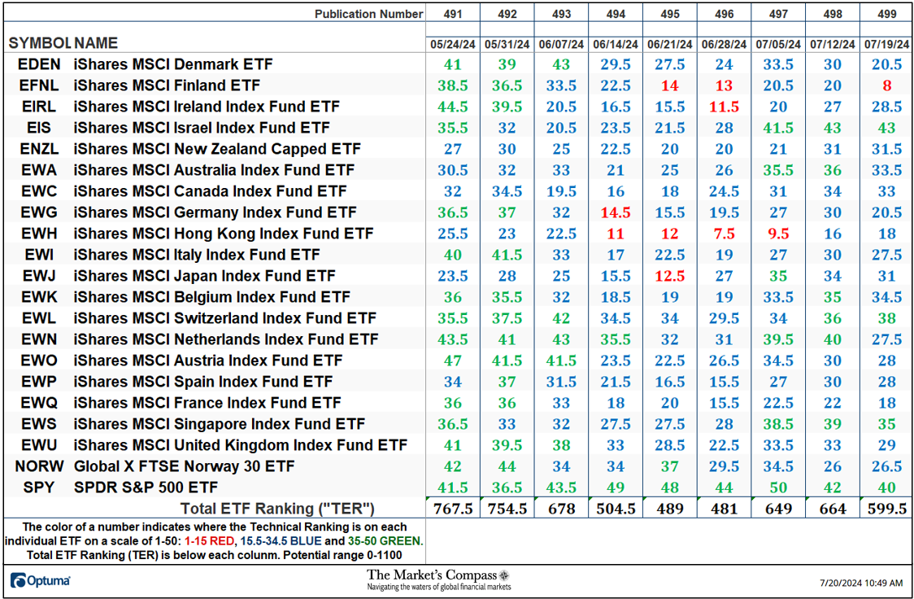Select the EWJ symbol cell
Image resolution: width=914 pixels, height=599 pixels.
(x=39, y=276)
